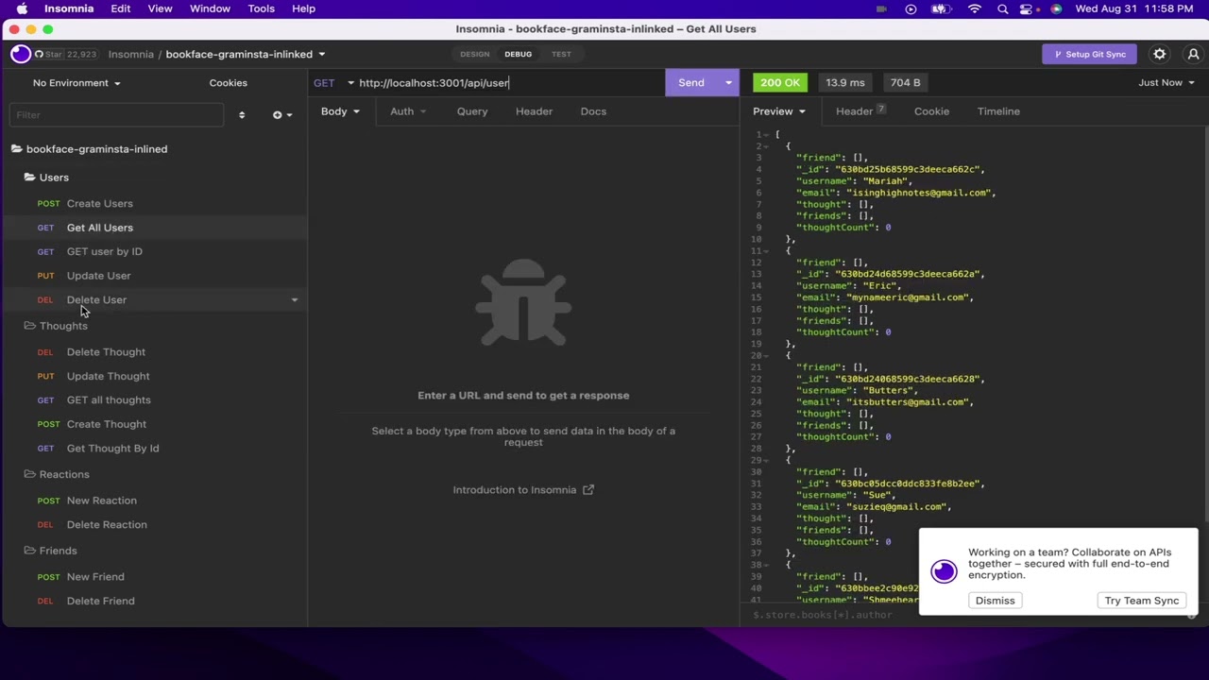The image size is (1209, 680).
Task: Click Try Team Sync
Action: (1142, 601)
